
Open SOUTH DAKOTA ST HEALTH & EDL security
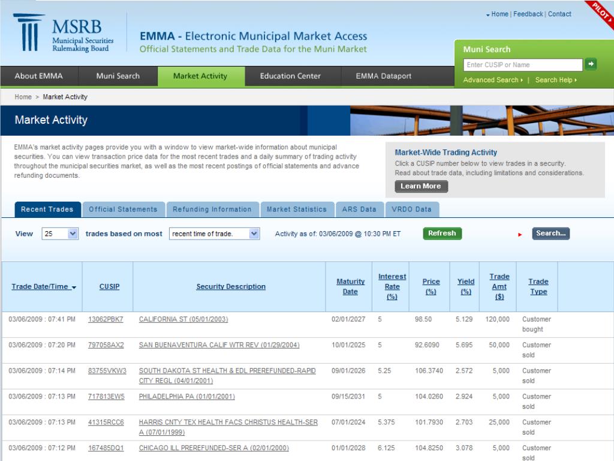tap(227, 376)
